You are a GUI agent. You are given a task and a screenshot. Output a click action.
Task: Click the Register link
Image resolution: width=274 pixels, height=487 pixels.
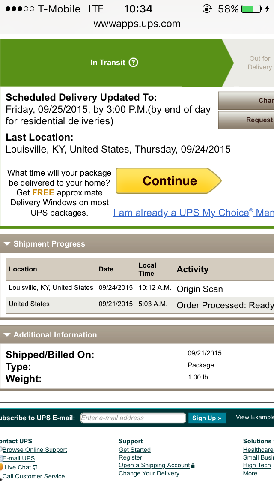(x=130, y=457)
